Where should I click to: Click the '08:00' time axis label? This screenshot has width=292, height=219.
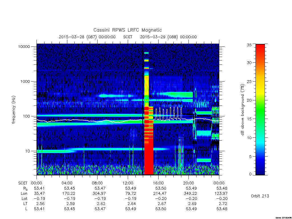point(98,183)
